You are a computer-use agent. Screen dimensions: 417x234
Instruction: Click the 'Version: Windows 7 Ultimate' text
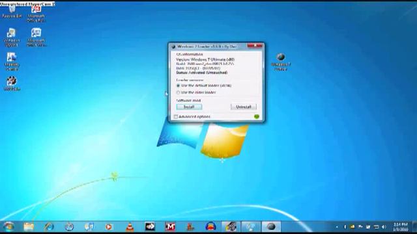pyautogui.click(x=205, y=59)
